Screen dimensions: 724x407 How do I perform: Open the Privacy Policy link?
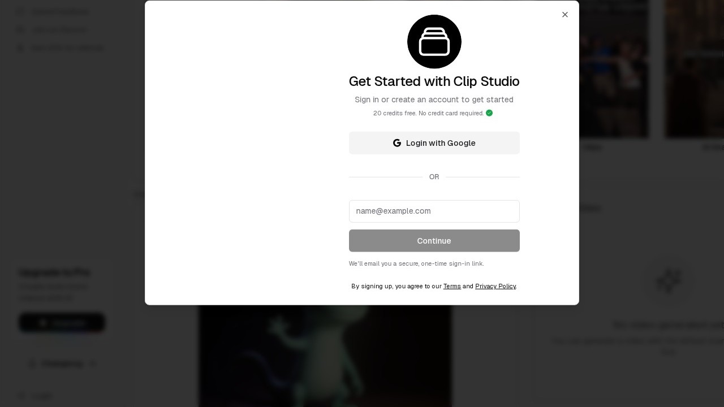[495, 286]
